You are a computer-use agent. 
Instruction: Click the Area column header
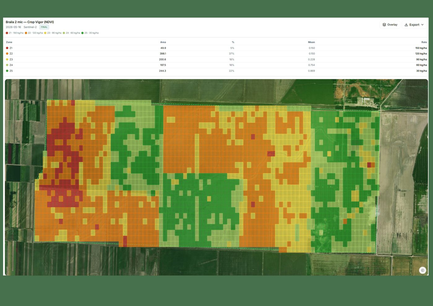[x=163, y=42]
